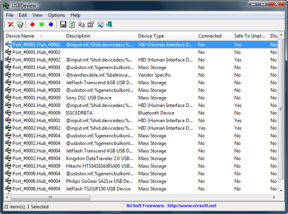Open the www.nirsoft.net link
288x214 pixels.
point(192,206)
